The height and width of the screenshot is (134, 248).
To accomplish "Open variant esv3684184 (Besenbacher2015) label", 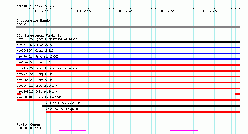I will tap(40, 97).
